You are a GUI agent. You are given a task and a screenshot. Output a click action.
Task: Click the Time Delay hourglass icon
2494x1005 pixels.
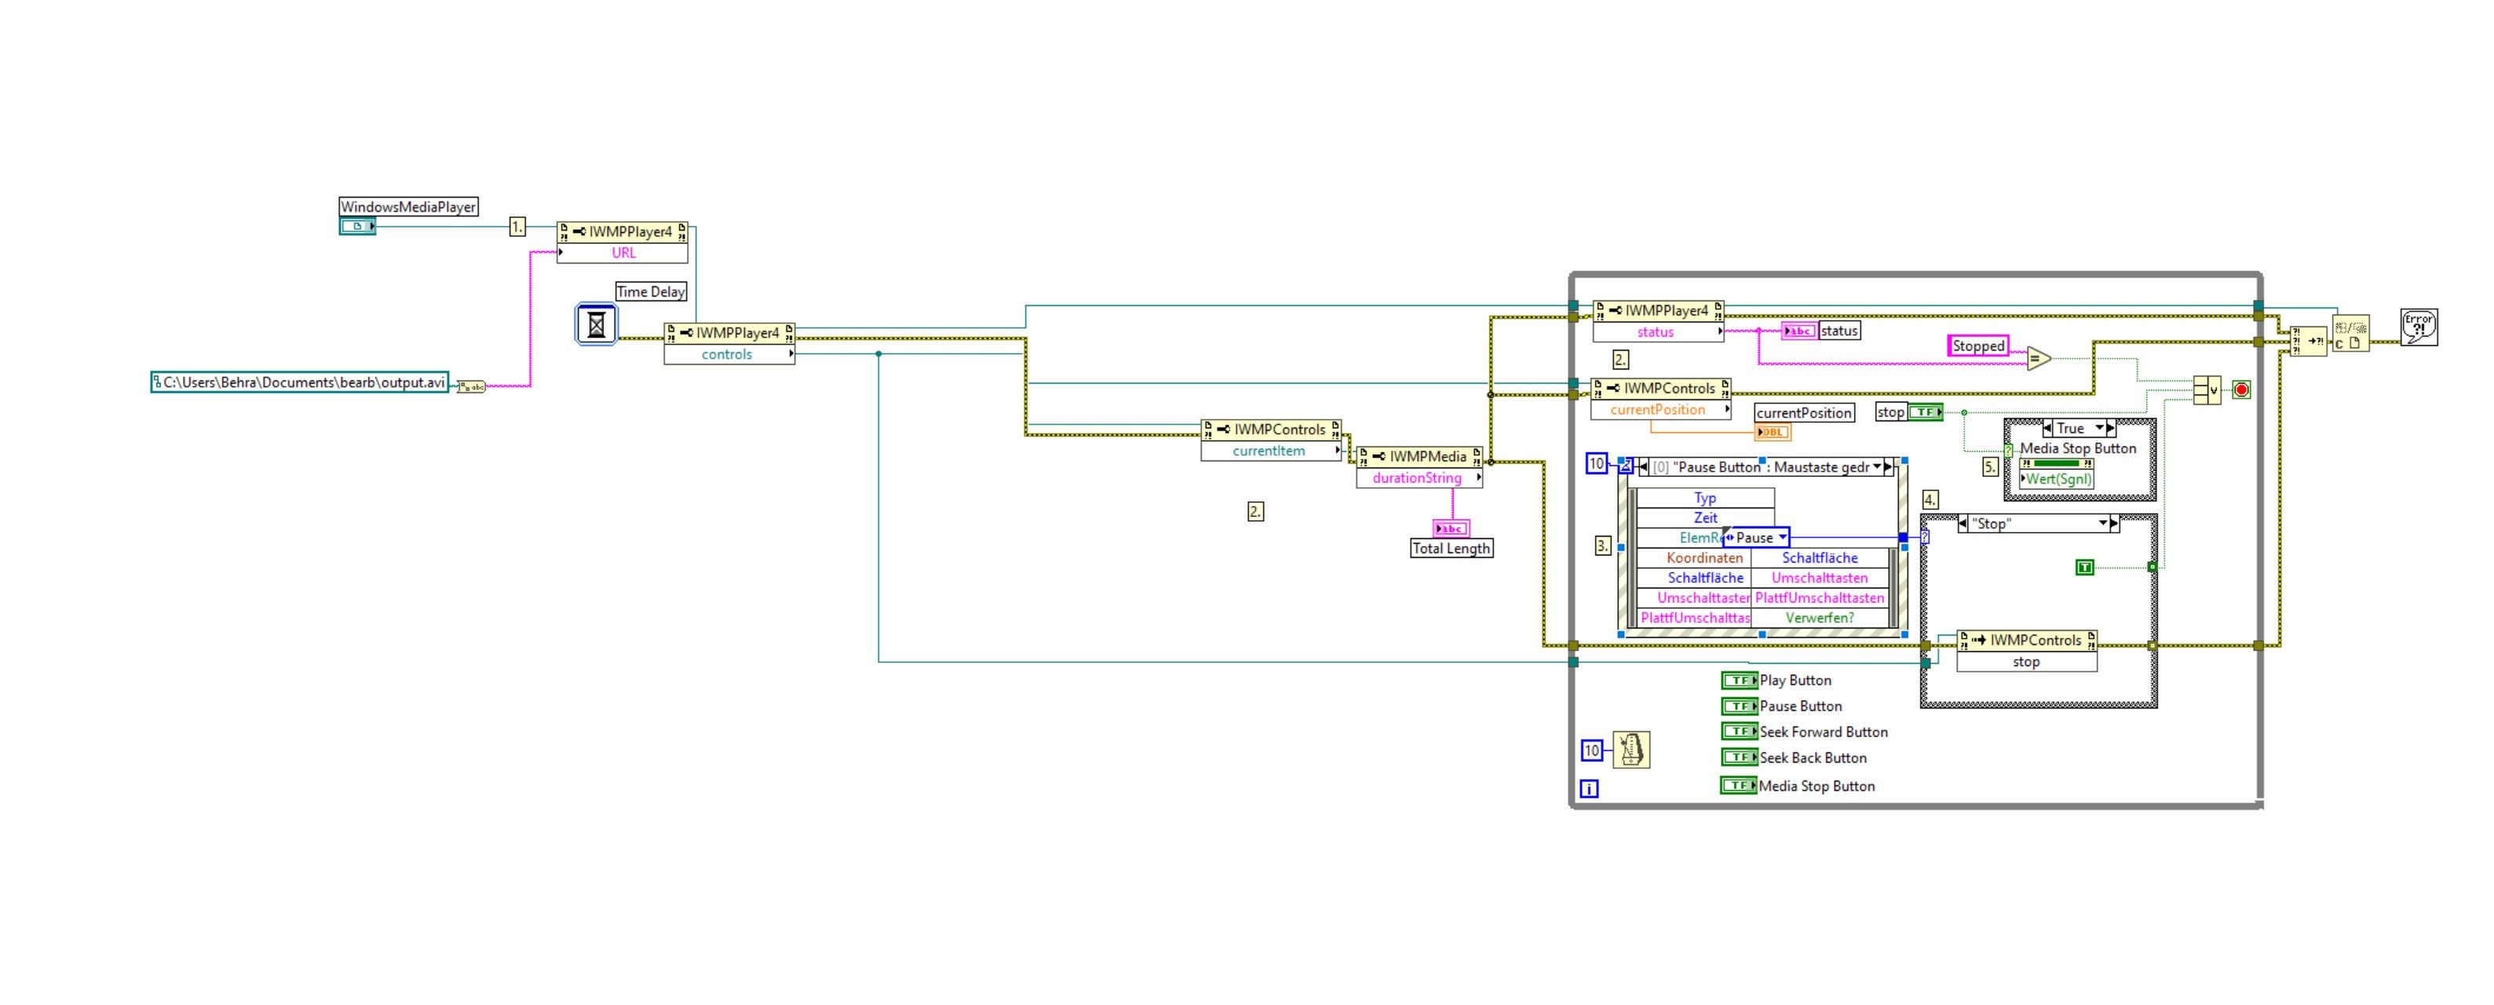click(597, 324)
